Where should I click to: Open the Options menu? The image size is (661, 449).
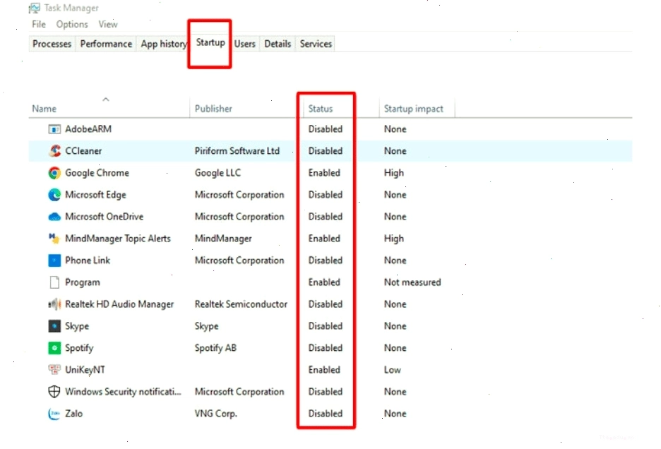click(72, 25)
